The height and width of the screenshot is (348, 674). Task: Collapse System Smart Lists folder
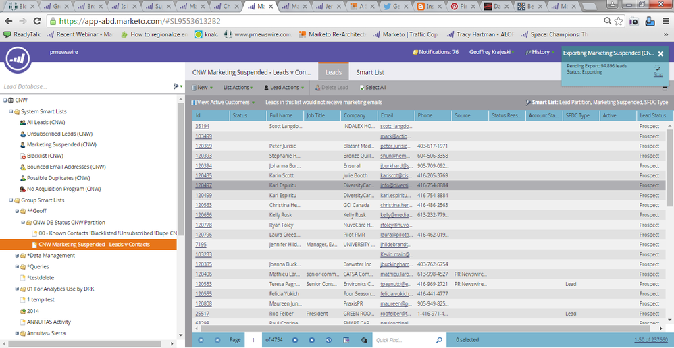point(11,111)
